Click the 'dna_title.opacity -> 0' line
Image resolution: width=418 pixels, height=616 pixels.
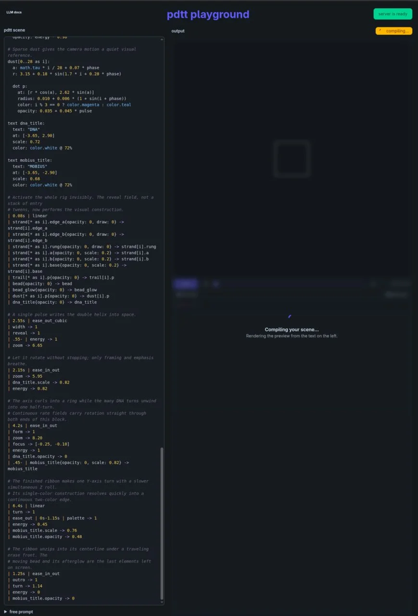pos(38,457)
